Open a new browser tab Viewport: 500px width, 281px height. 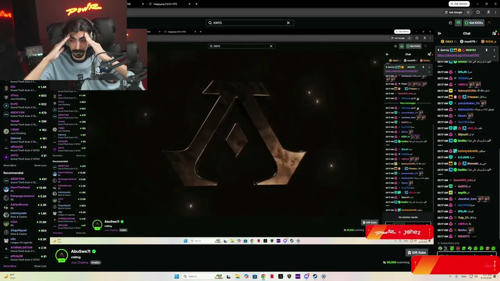[x=196, y=4]
